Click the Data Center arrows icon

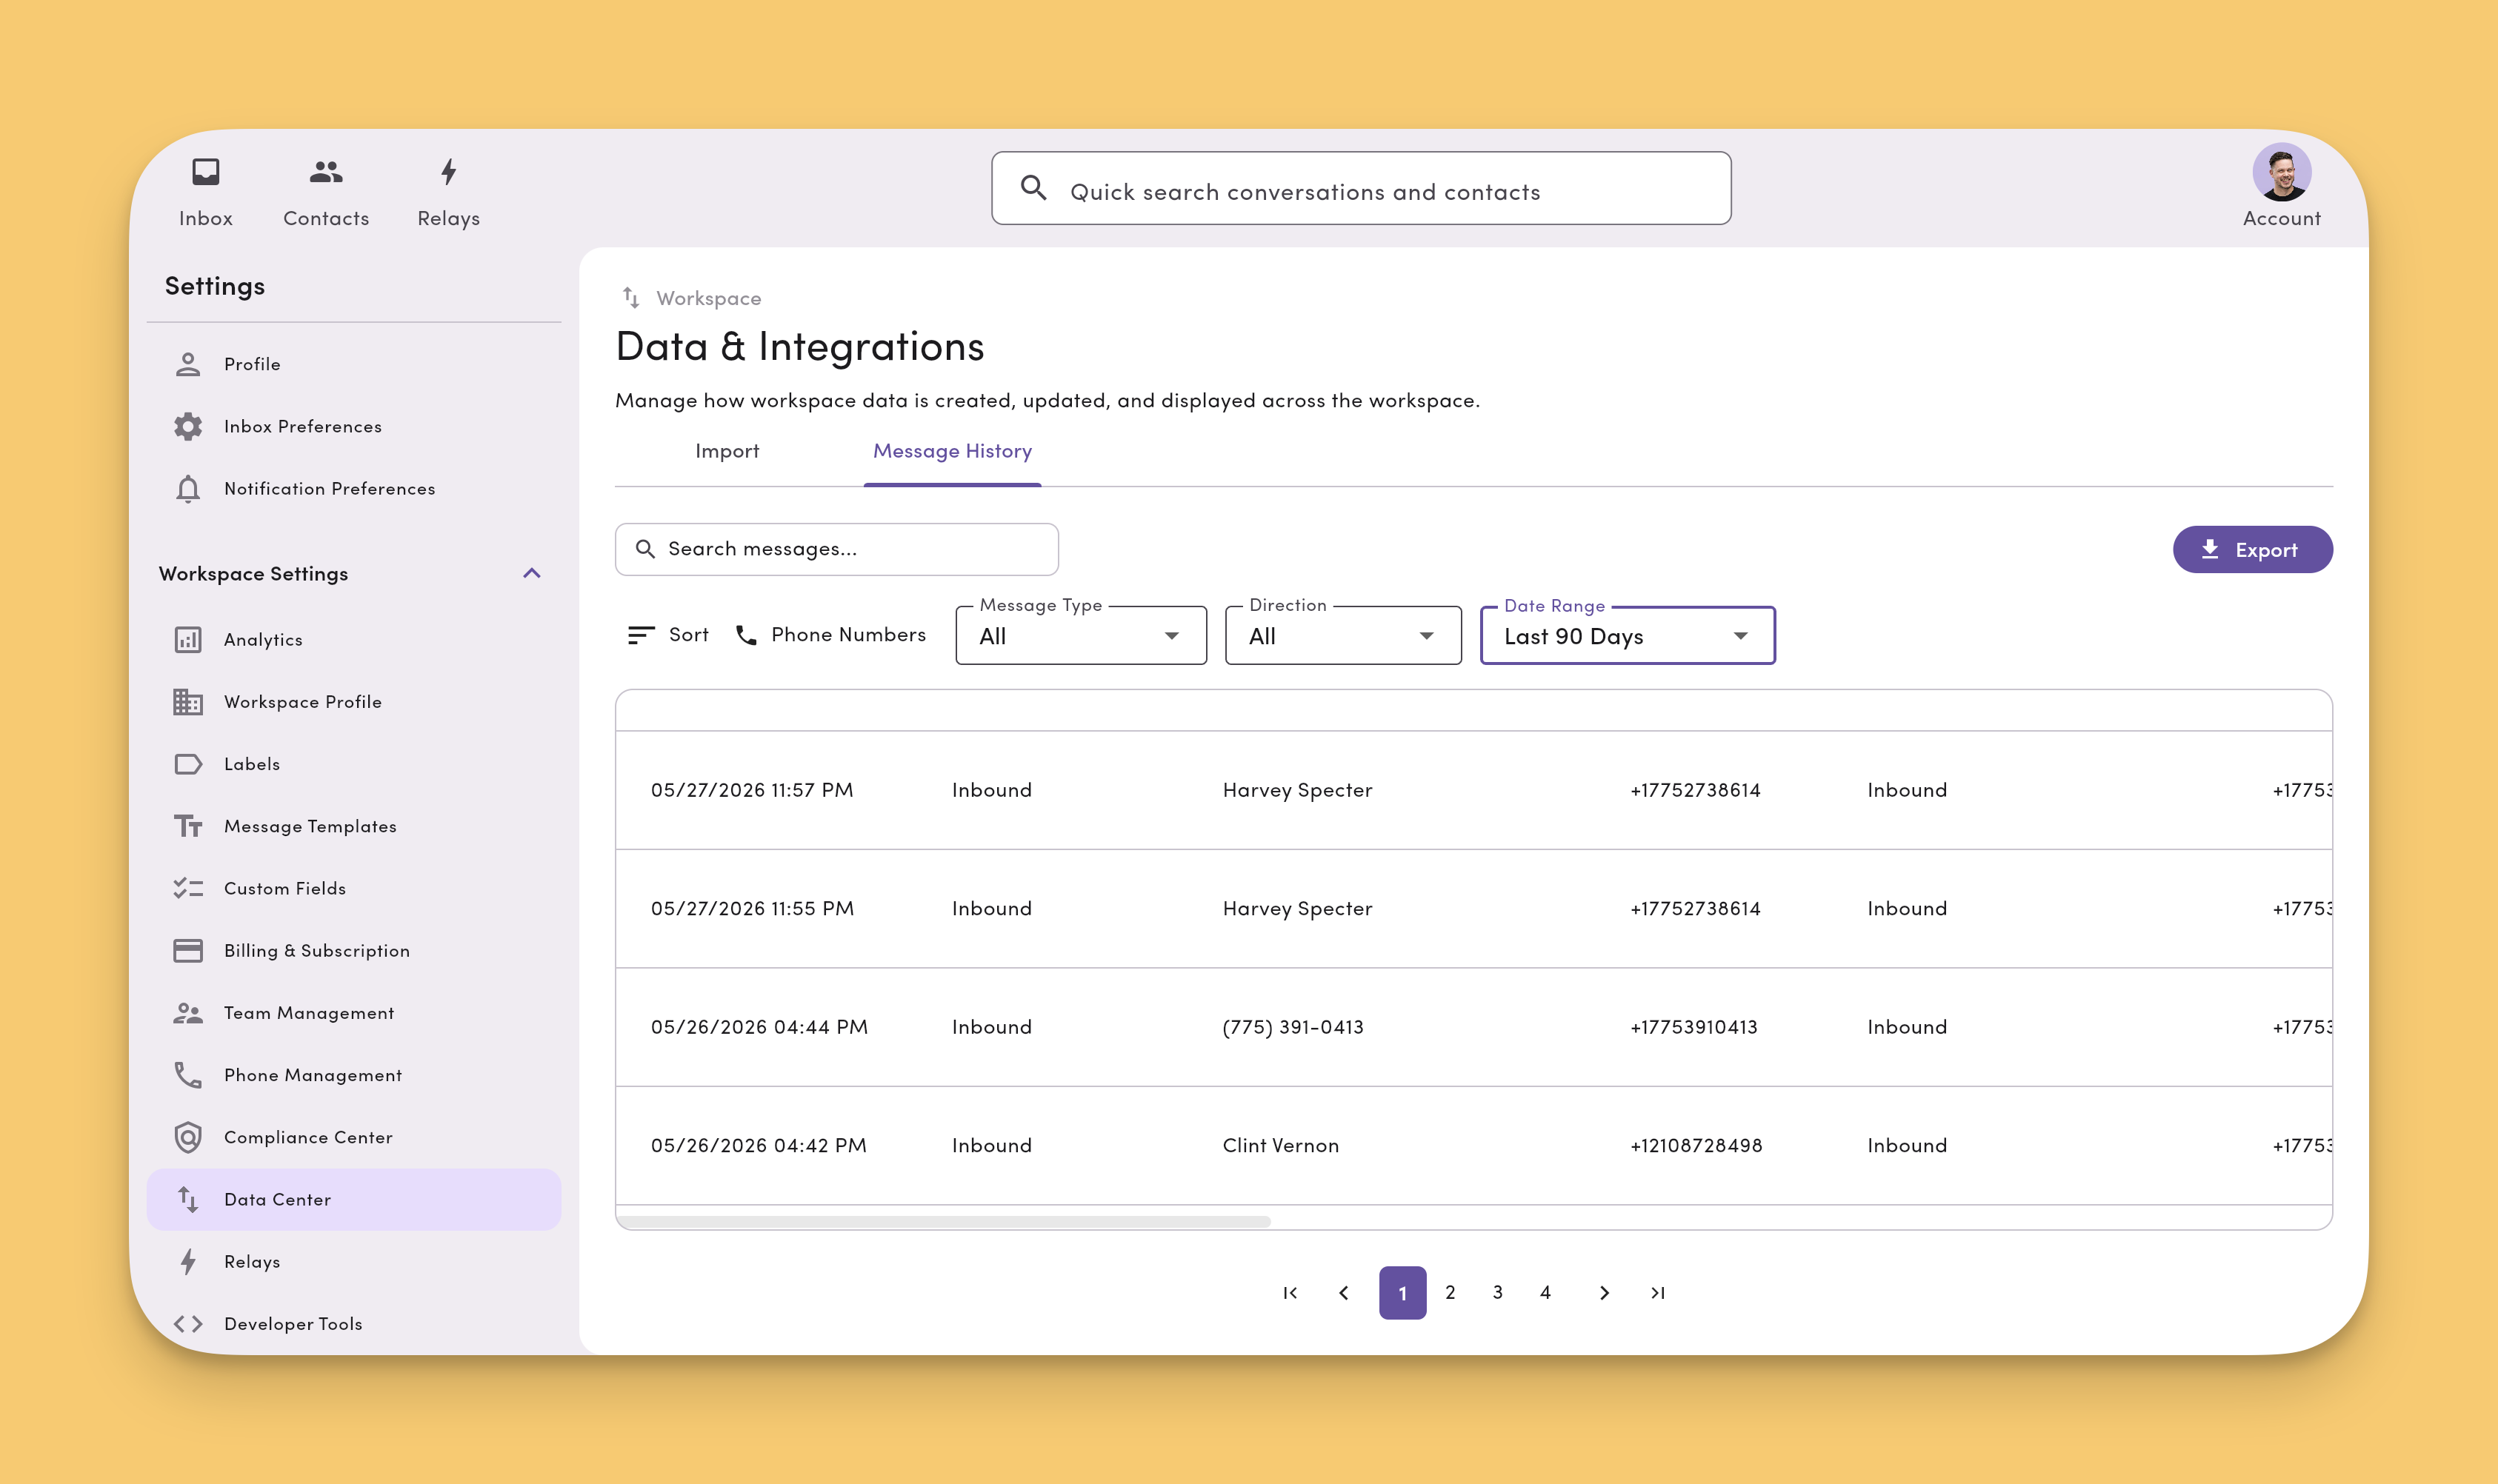click(x=188, y=1199)
